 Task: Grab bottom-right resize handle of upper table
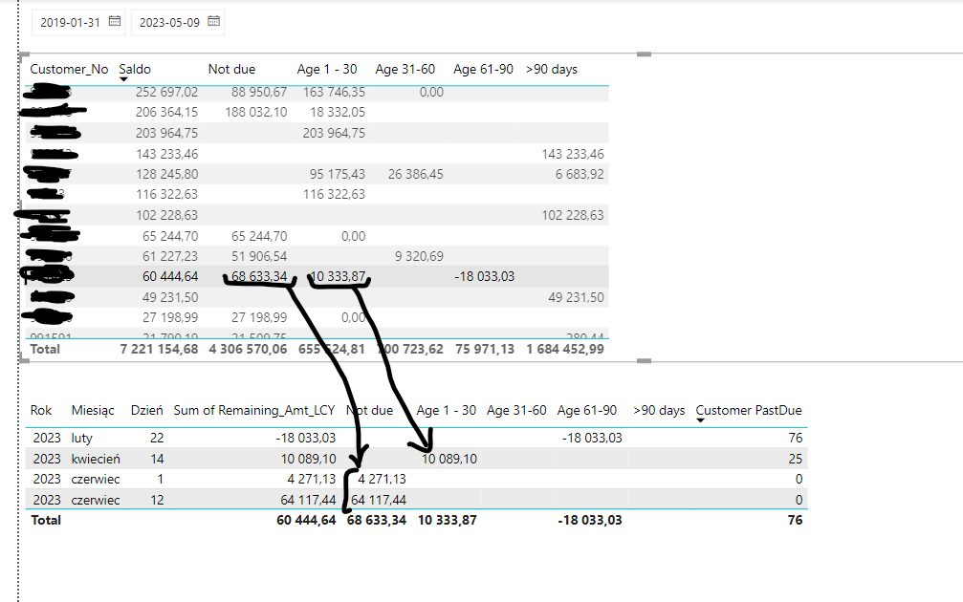coord(644,361)
